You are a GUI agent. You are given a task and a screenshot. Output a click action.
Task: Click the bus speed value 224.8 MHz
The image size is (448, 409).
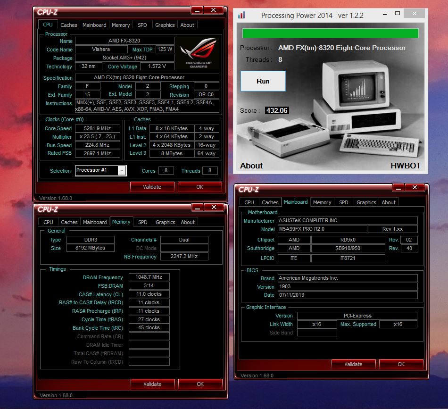point(98,145)
